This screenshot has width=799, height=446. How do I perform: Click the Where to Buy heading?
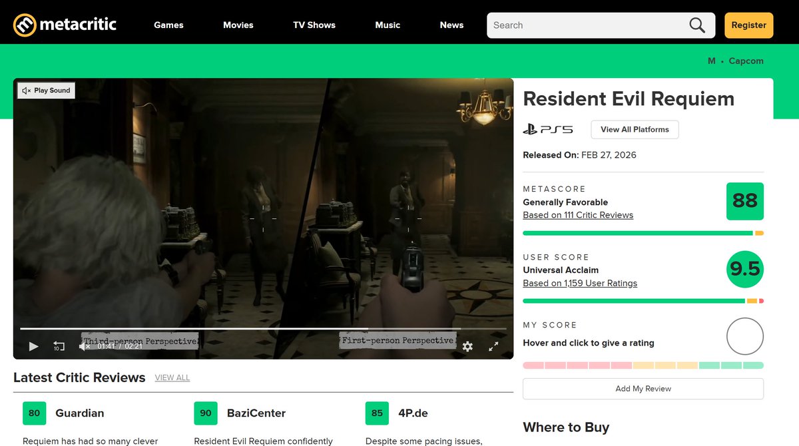tap(566, 427)
